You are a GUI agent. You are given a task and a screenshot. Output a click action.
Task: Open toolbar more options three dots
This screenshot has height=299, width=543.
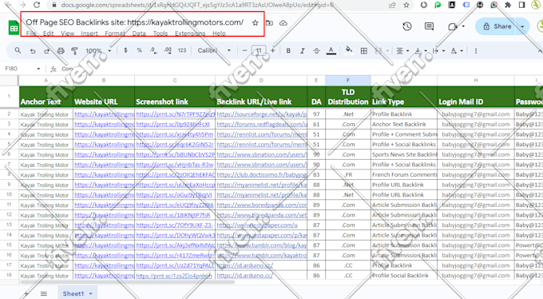coord(476,51)
